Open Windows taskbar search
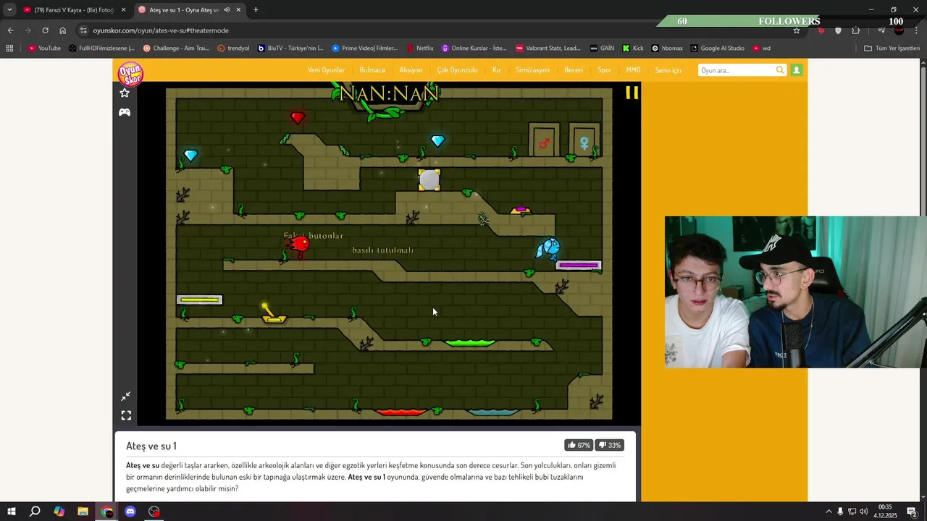 [x=34, y=512]
